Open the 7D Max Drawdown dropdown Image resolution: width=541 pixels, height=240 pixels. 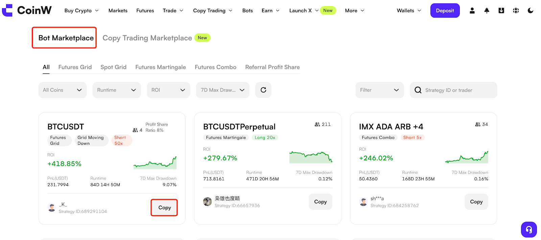coord(222,90)
